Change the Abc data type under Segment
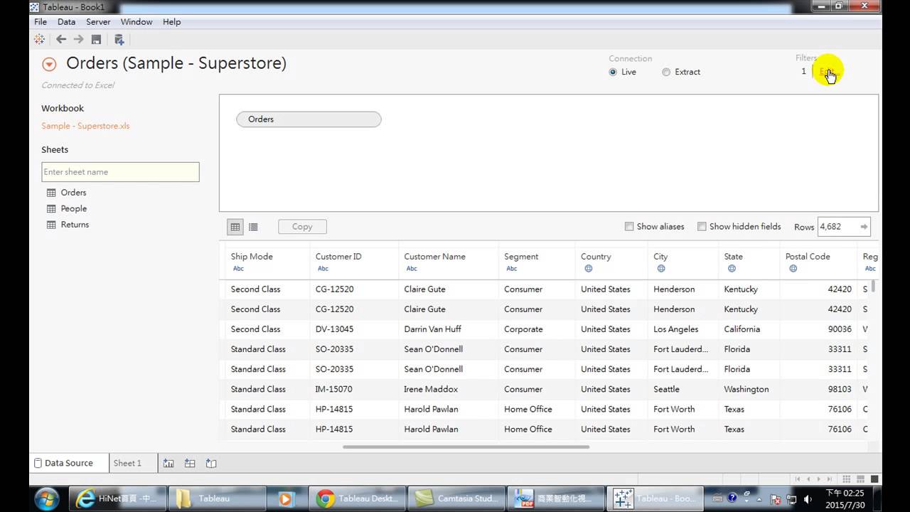Screen dimensions: 910x512 512,269
